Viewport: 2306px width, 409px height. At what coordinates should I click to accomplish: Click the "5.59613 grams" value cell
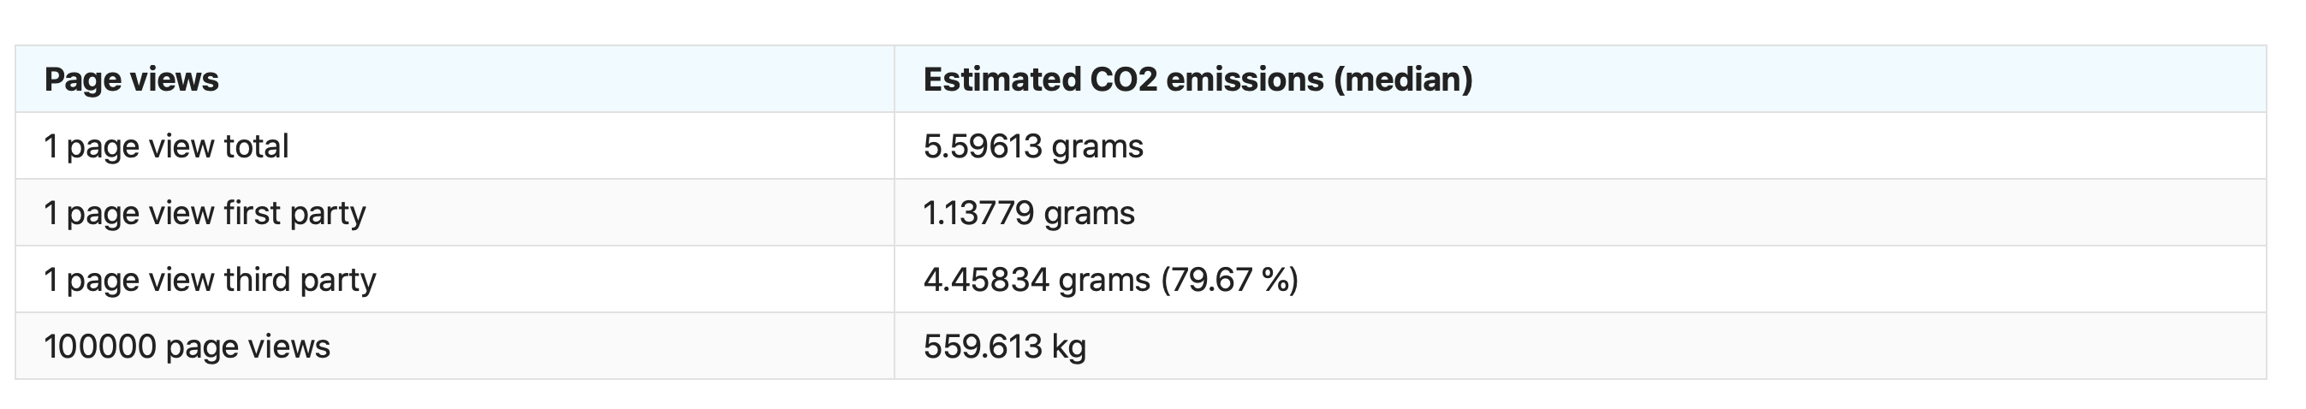pos(1033,145)
